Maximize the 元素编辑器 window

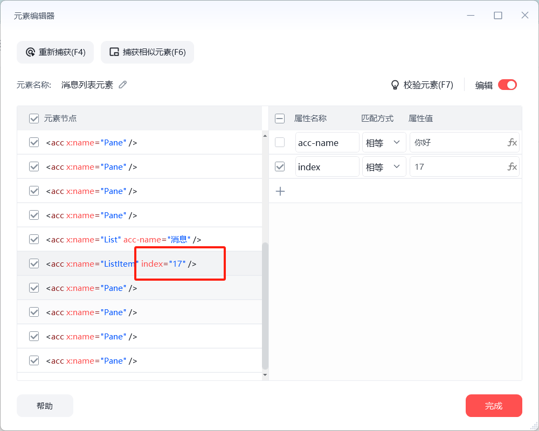coord(497,15)
